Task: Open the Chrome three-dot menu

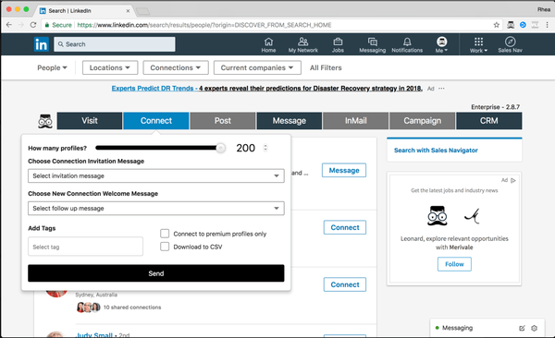Action: 548,25
